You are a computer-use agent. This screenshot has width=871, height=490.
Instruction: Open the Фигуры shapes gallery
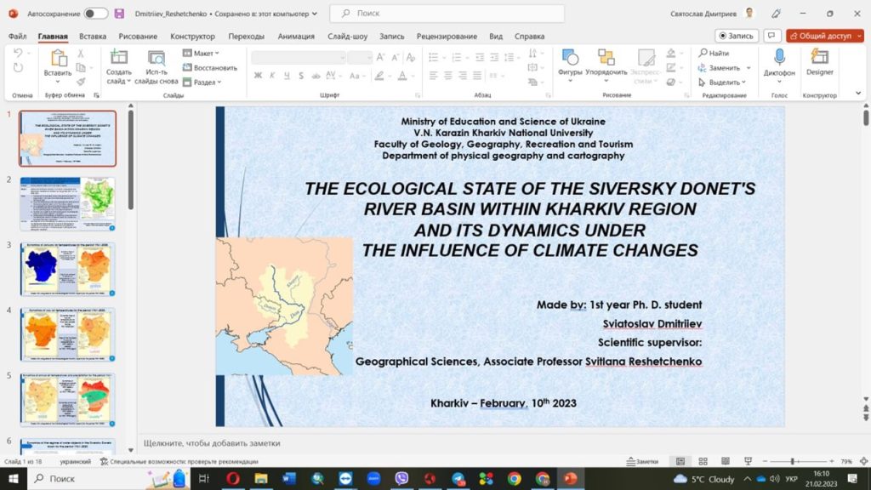(570, 58)
